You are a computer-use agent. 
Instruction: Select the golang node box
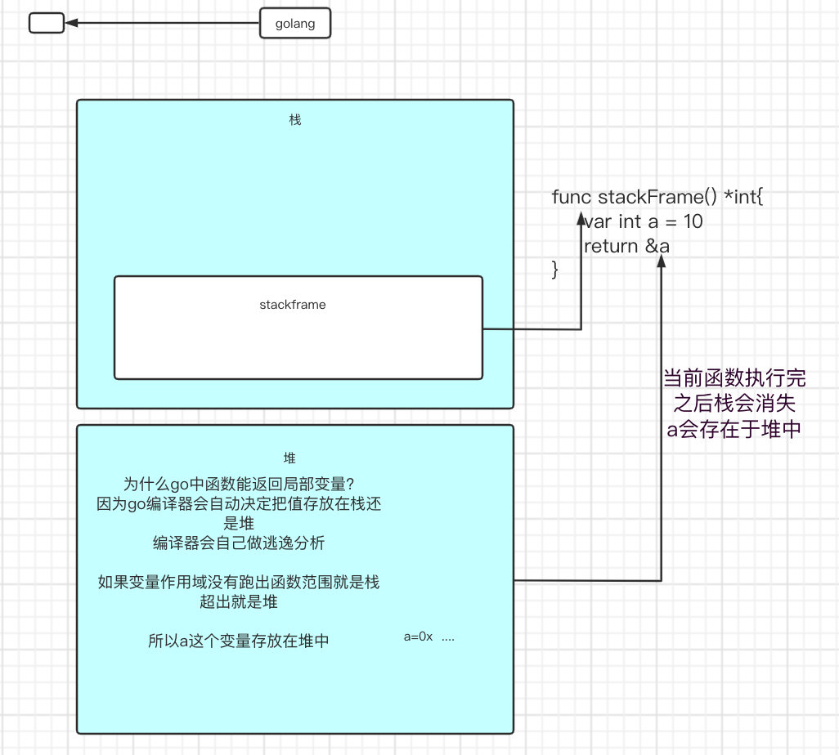294,24
